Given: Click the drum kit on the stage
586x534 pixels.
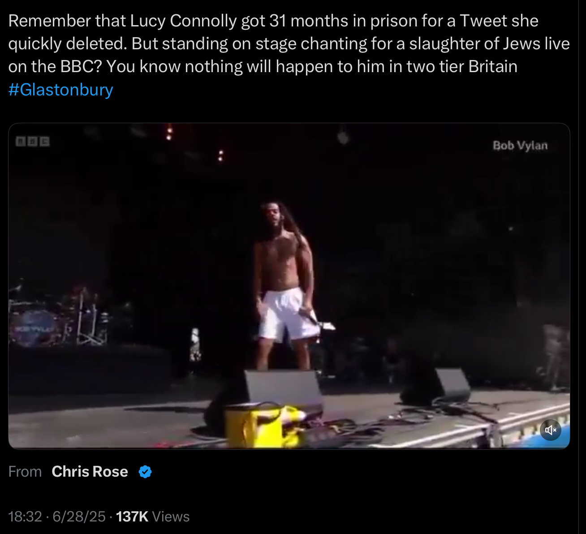Looking at the screenshot, I should pos(58,318).
